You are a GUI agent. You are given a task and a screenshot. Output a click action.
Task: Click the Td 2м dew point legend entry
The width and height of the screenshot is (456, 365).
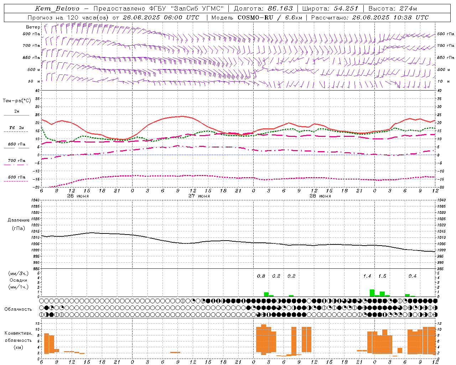pyautogui.click(x=17, y=128)
